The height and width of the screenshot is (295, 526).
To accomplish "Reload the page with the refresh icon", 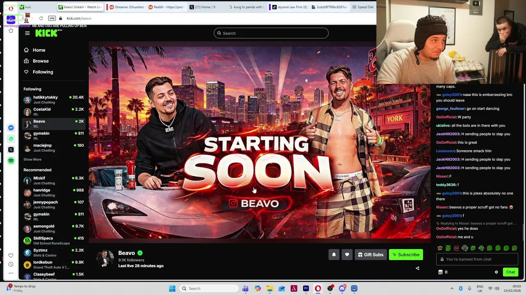I will click(x=41, y=18).
